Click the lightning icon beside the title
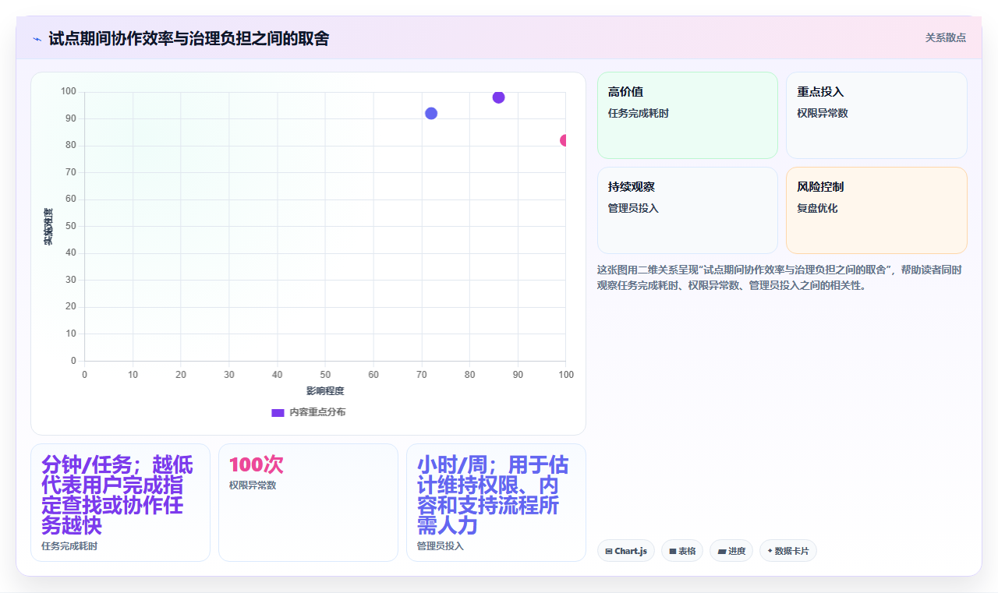The width and height of the screenshot is (998, 593). (37, 38)
